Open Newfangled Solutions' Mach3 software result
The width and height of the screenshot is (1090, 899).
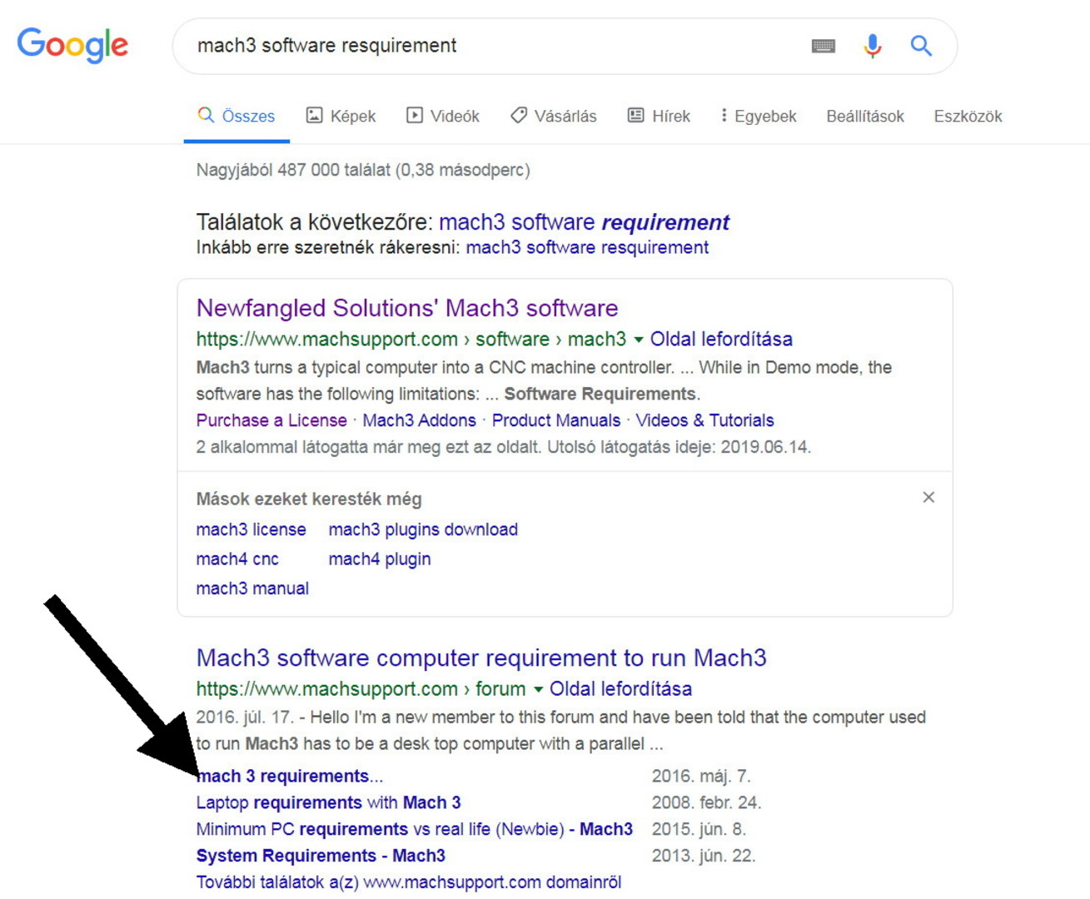[407, 308]
